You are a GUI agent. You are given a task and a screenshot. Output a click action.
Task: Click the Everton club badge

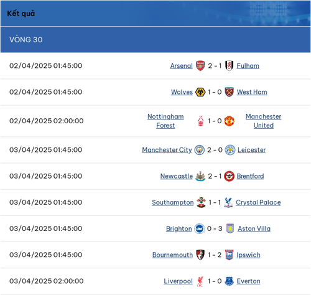click(229, 281)
